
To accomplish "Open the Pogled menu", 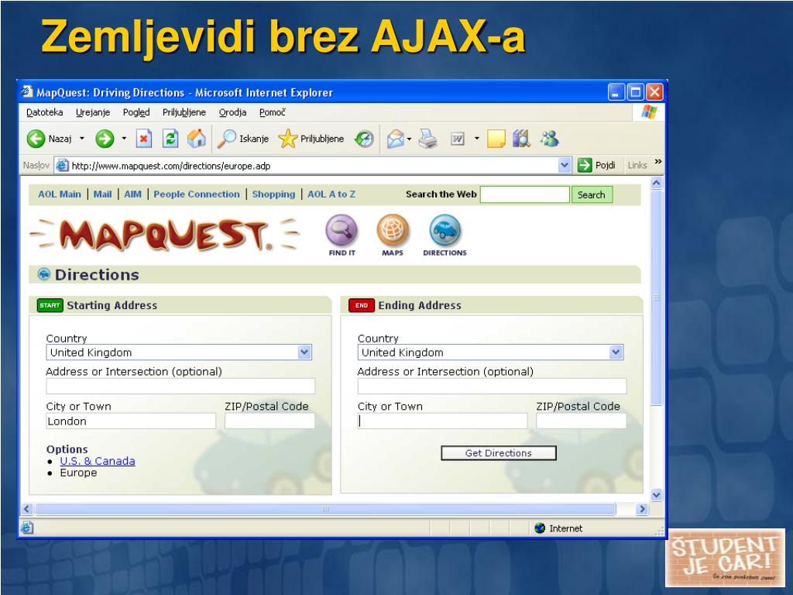I will (136, 112).
